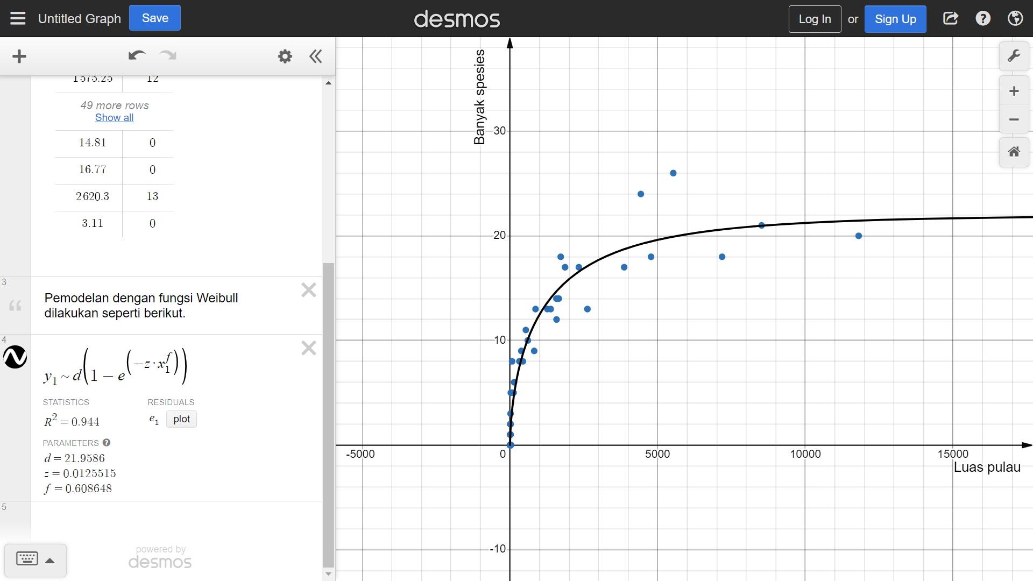Click the R² = 0.944 statistic

[72, 421]
